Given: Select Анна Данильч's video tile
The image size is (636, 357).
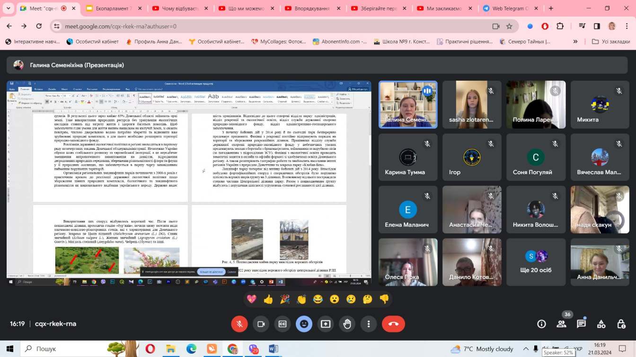Looking at the screenshot, I should pyautogui.click(x=600, y=262).
